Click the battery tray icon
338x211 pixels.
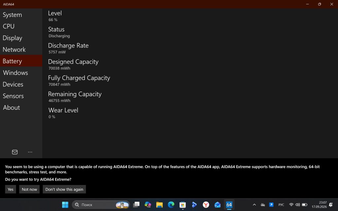305,204
